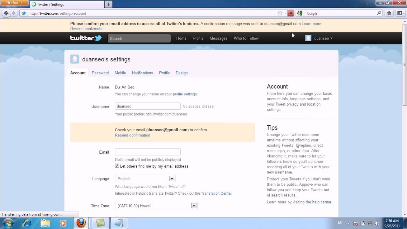The width and height of the screenshot is (407, 229).
Task: Open the Firefox home page icon
Action: point(389,13)
